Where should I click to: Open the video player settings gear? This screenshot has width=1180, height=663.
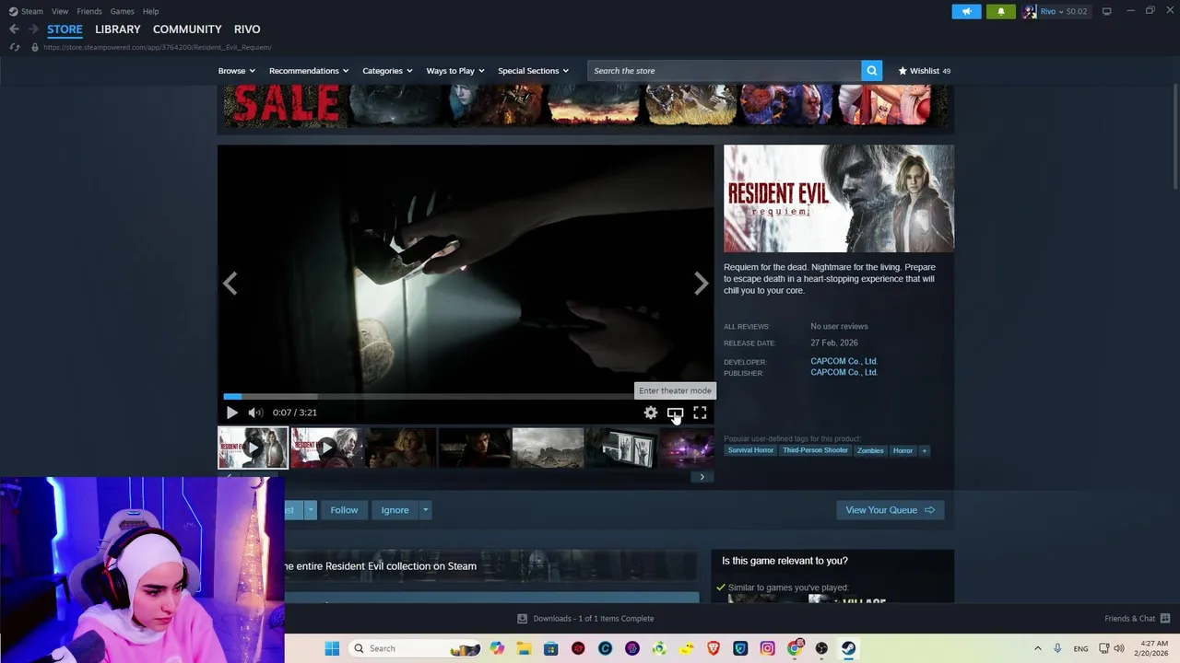click(x=651, y=413)
